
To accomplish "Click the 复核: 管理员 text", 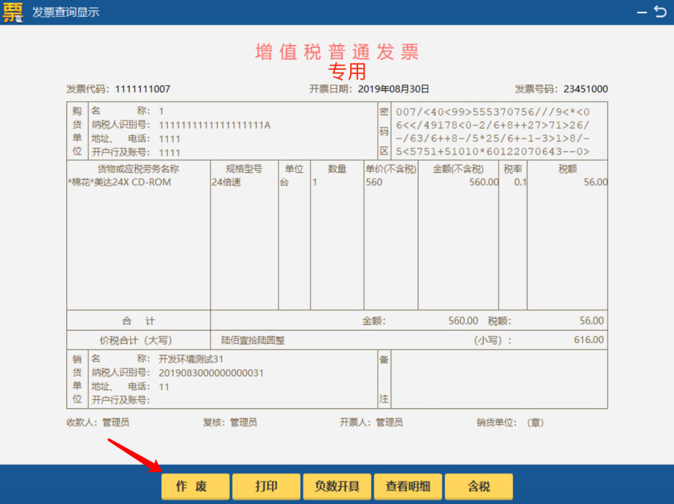I will tap(230, 422).
